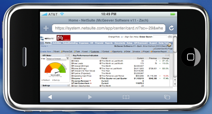Image resolution: width=212 pixels, height=114 pixels.
Task: Expand the Total Subscribers indicator
Action: pyautogui.click(x=72, y=83)
